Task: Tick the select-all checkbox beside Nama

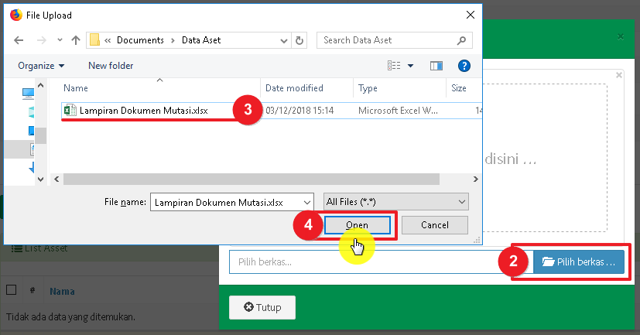Action: point(11,290)
